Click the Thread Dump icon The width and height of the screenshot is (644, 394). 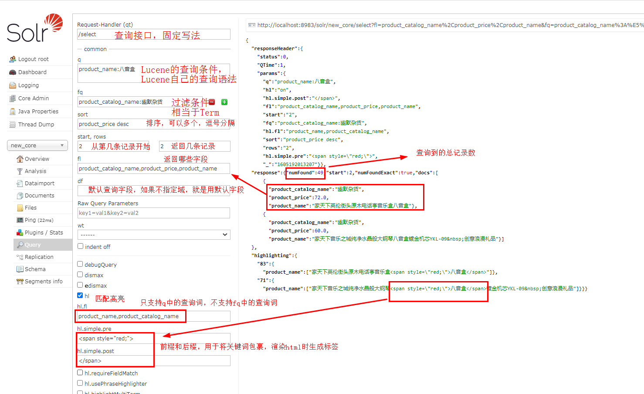click(13, 124)
